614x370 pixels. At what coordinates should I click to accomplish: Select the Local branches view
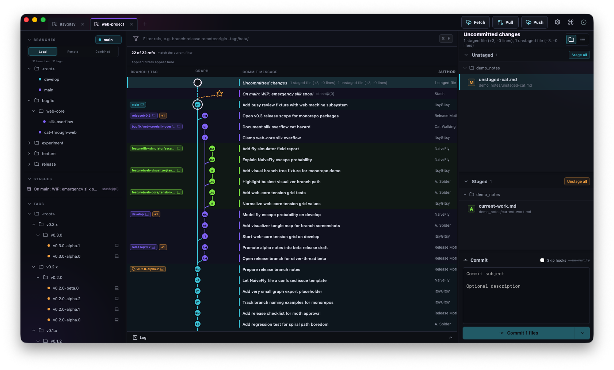point(43,52)
